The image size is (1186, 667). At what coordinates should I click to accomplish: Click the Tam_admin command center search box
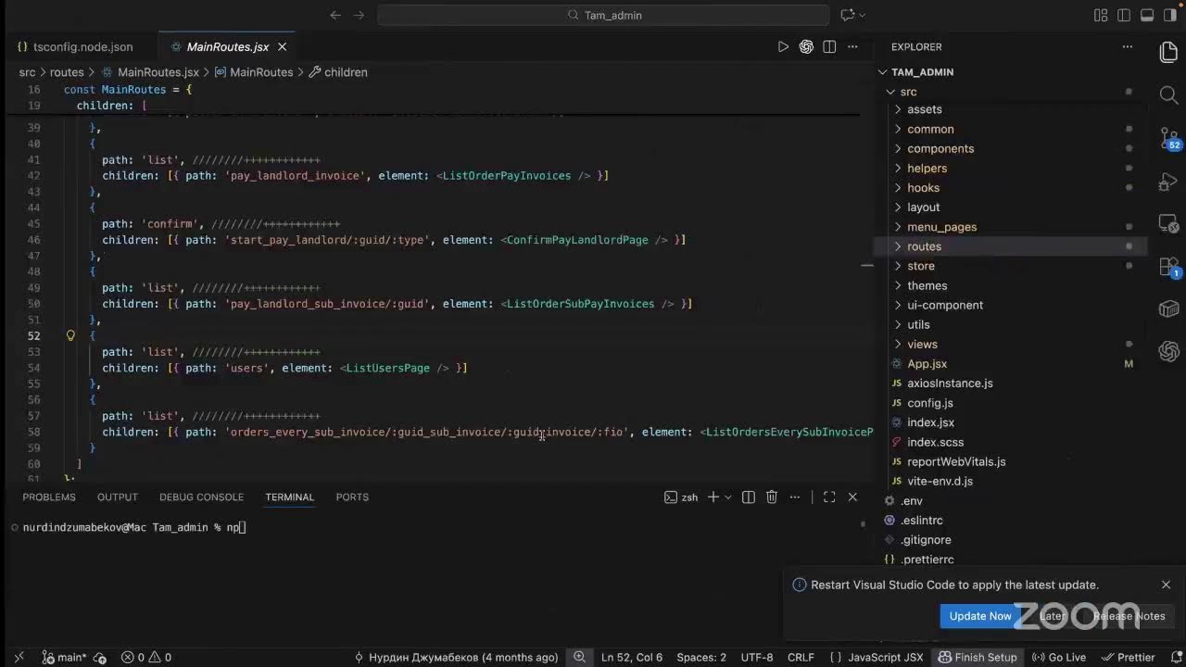[603, 15]
